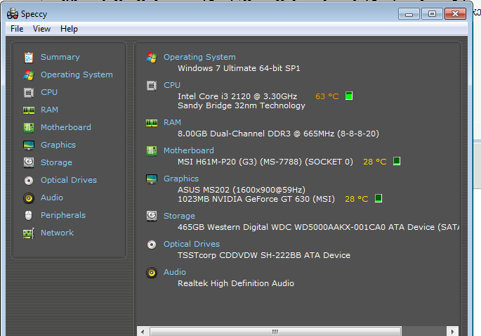The image size is (481, 336).
Task: Click the text Windows 7 Ultimate 64-bit SP1
Action: point(239,68)
